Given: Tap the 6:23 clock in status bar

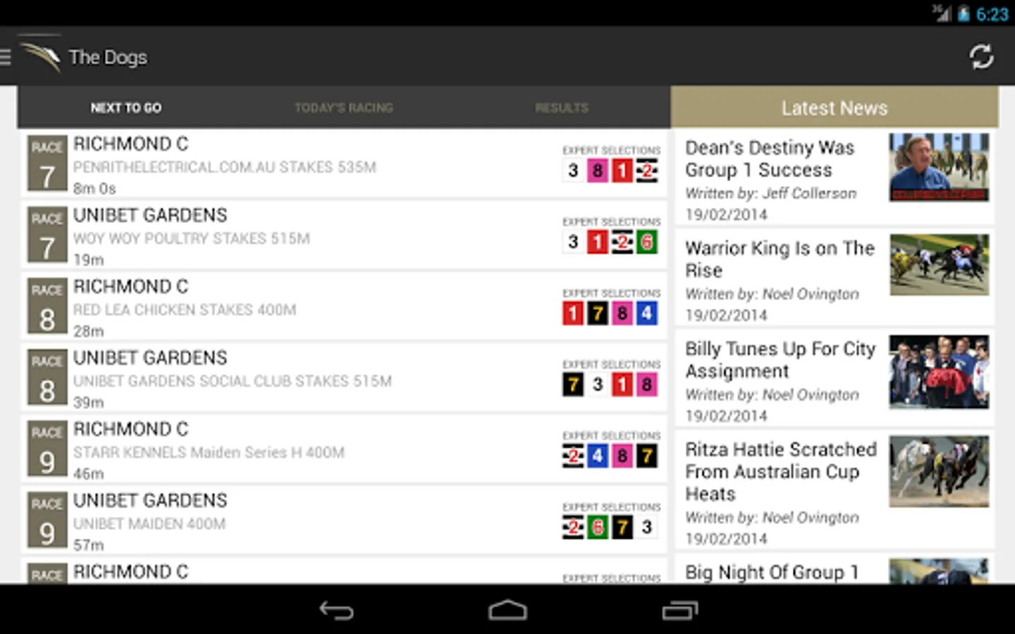Looking at the screenshot, I should (992, 14).
